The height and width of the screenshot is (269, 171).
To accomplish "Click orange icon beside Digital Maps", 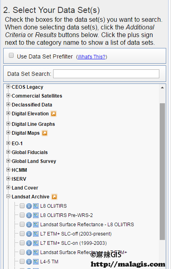I will (x=45, y=133).
